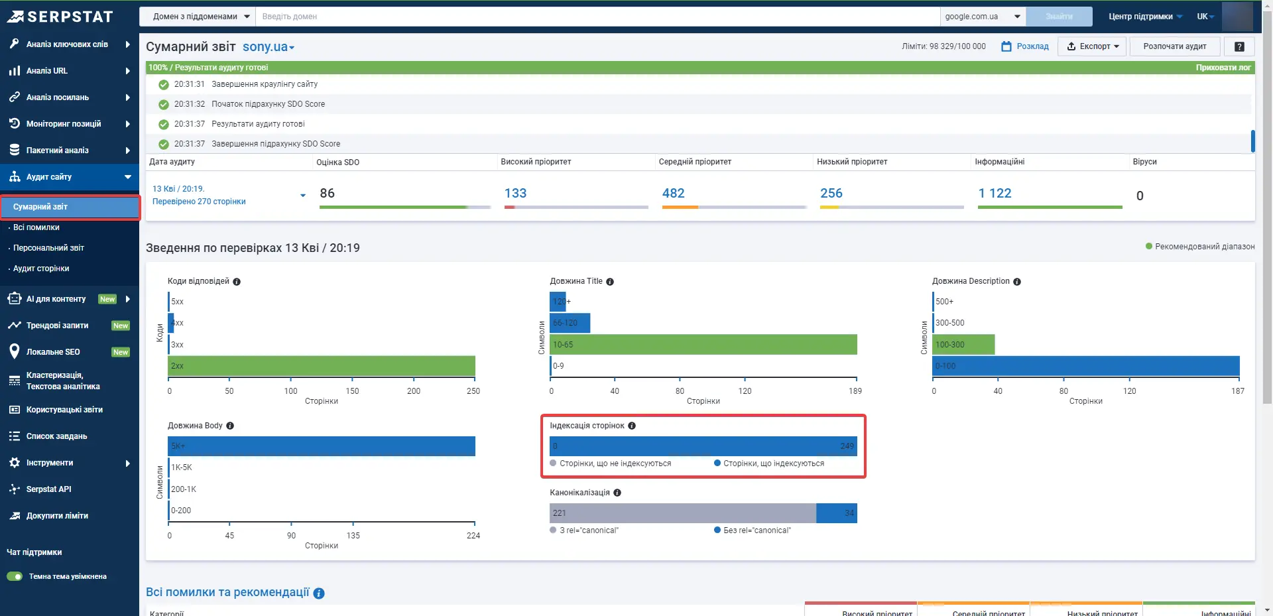Click the Розклад link

click(1032, 46)
